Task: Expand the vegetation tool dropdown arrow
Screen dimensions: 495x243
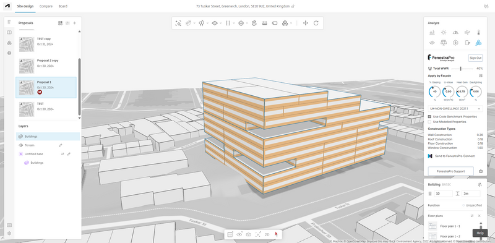Action: click(207, 23)
